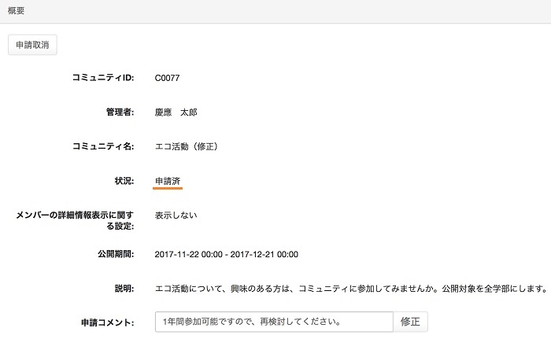
Task: Click the community name エコ活動（修正）
Action: click(x=186, y=146)
